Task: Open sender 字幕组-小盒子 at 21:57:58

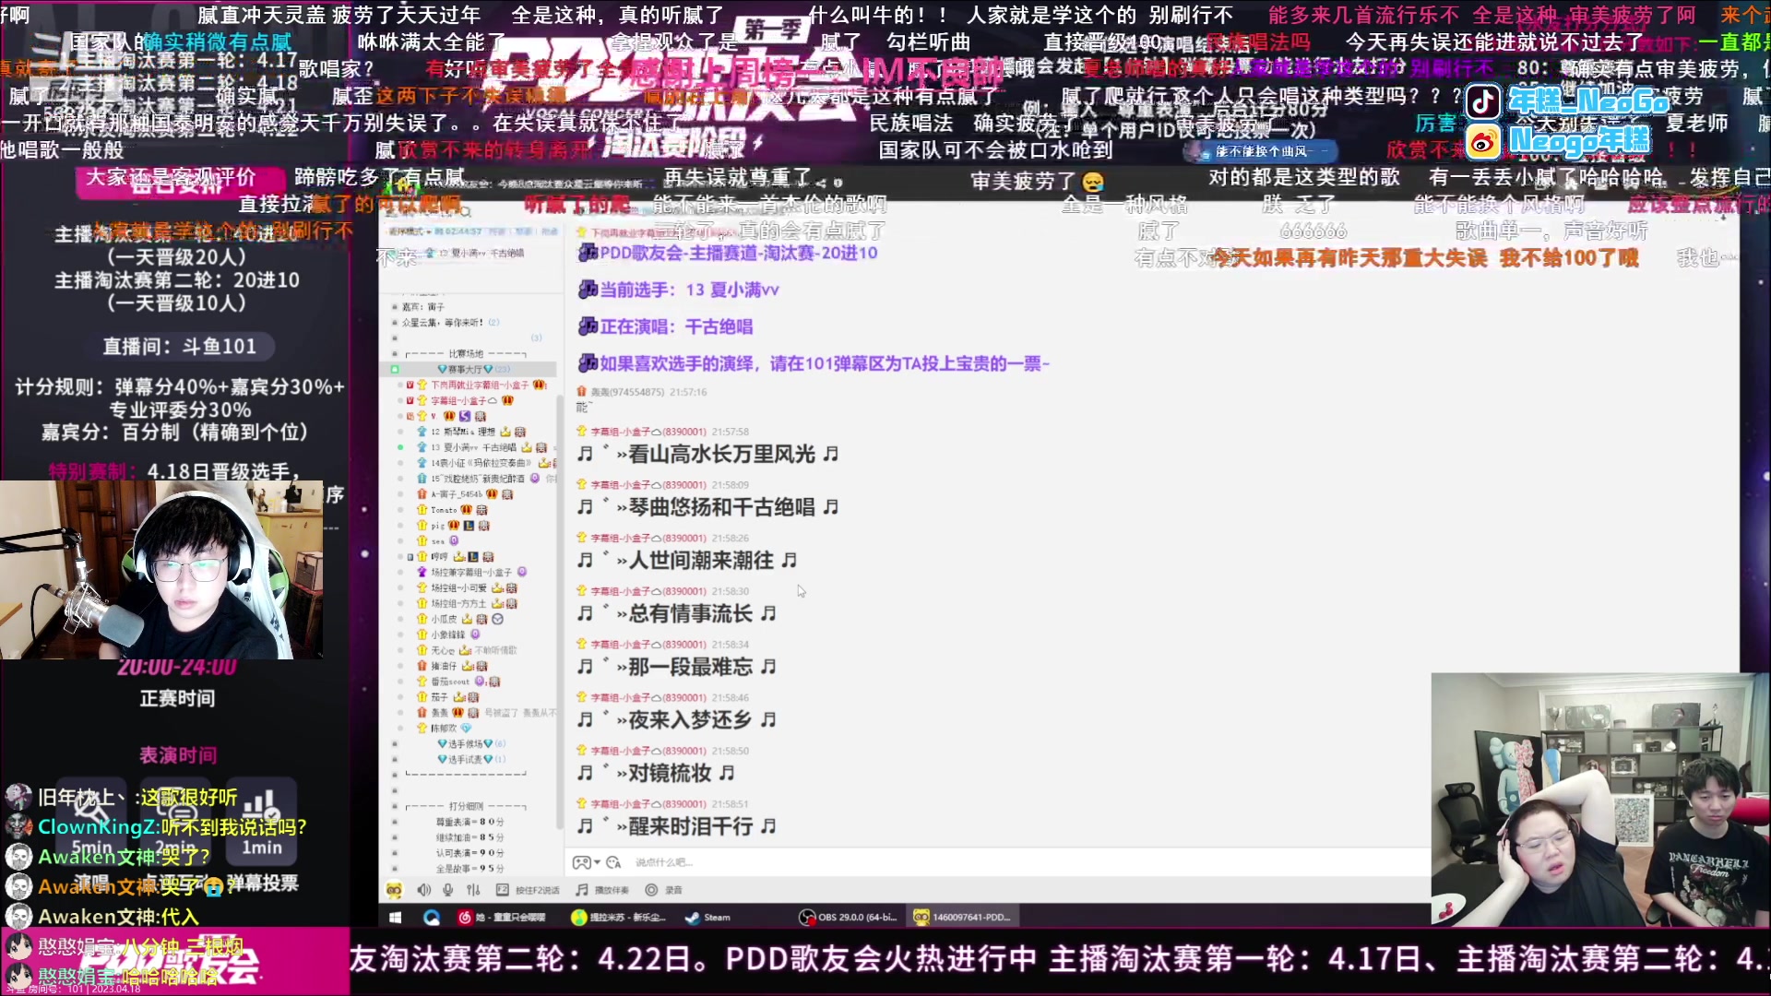Action: (648, 432)
